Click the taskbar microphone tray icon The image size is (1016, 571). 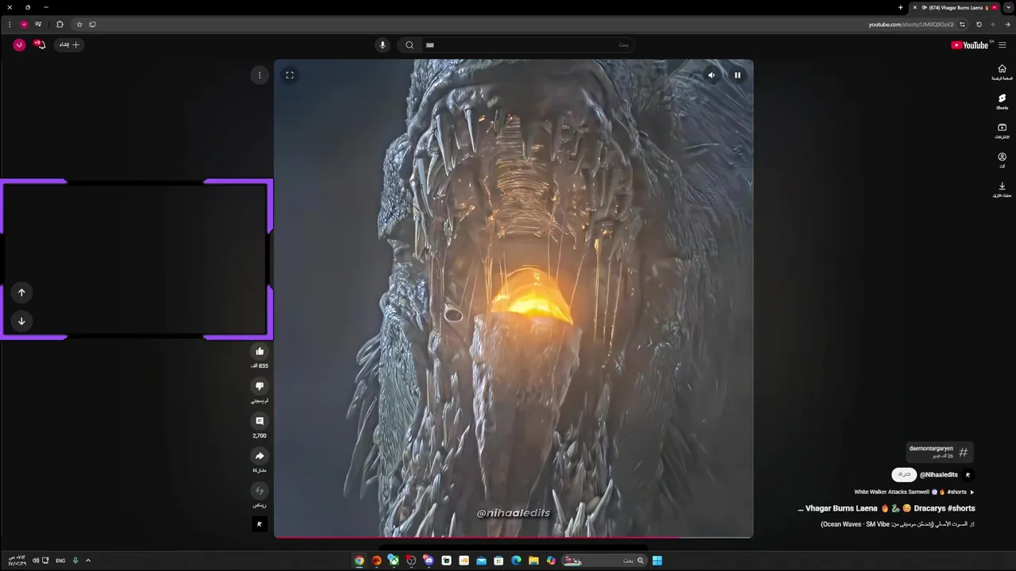pyautogui.click(x=75, y=561)
